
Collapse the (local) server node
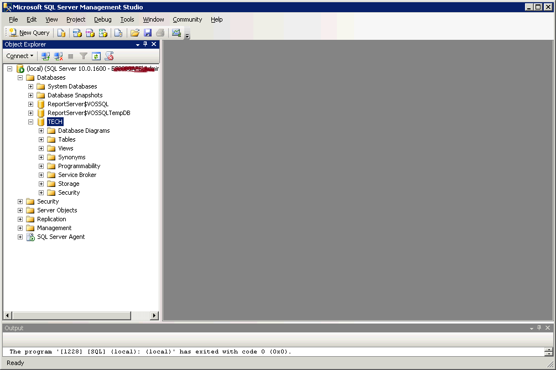tap(10, 69)
